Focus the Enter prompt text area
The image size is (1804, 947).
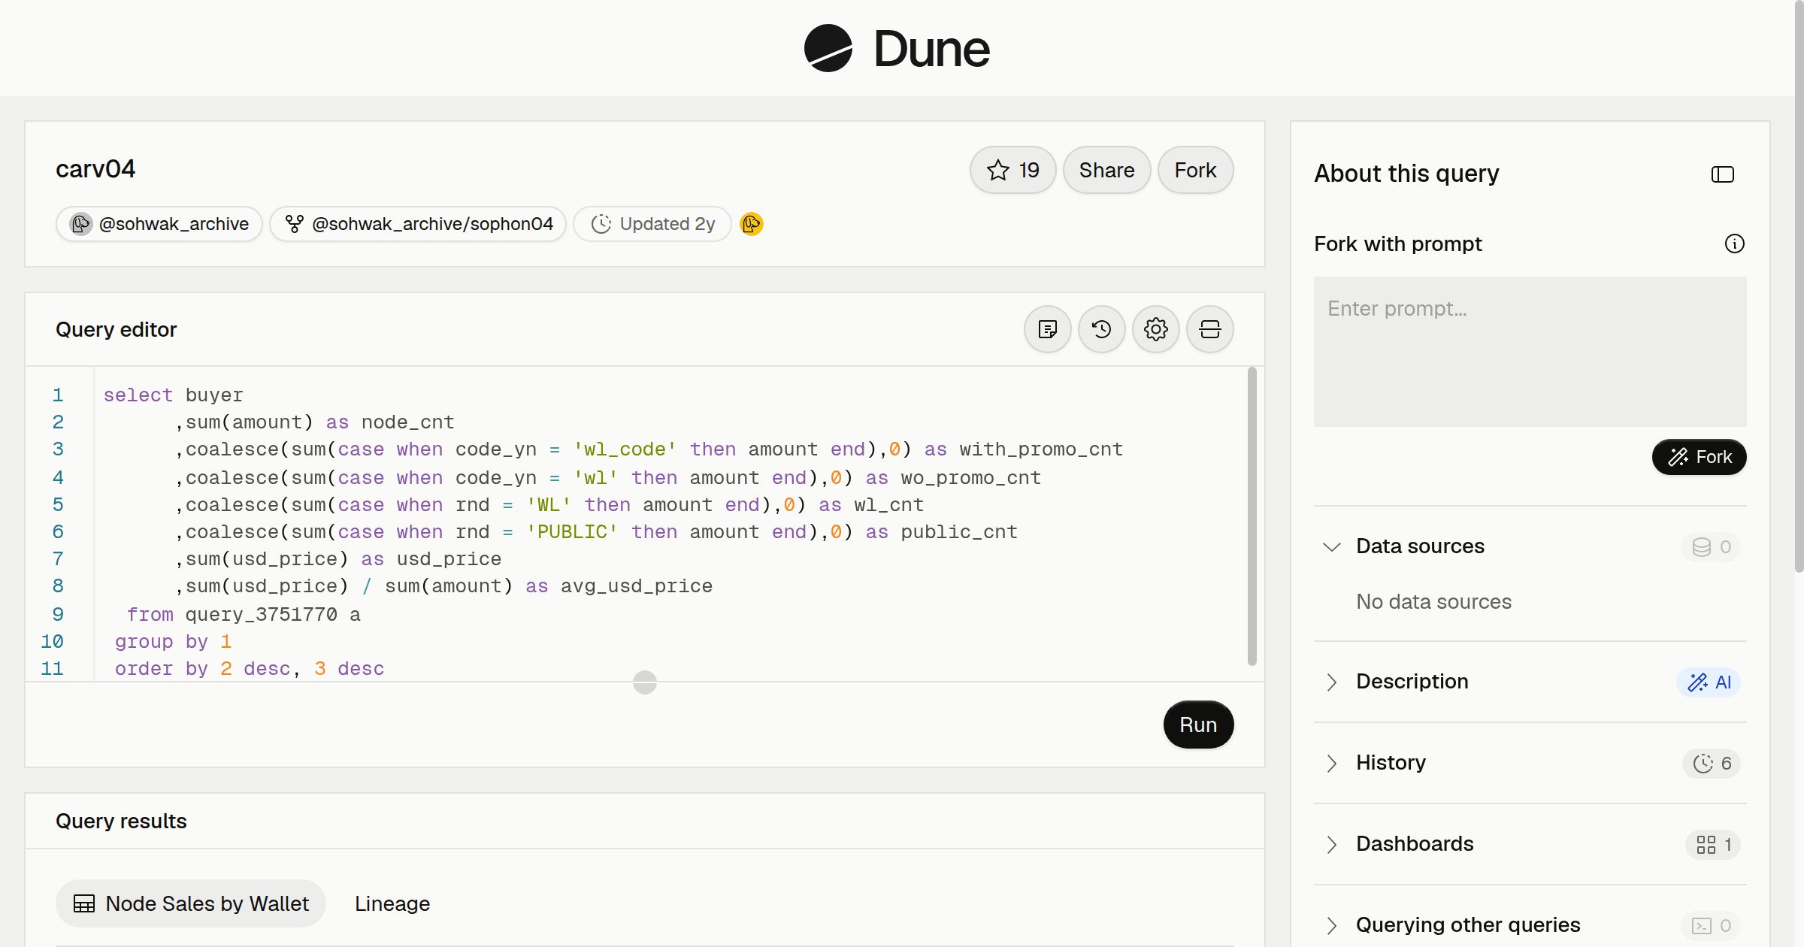point(1530,352)
